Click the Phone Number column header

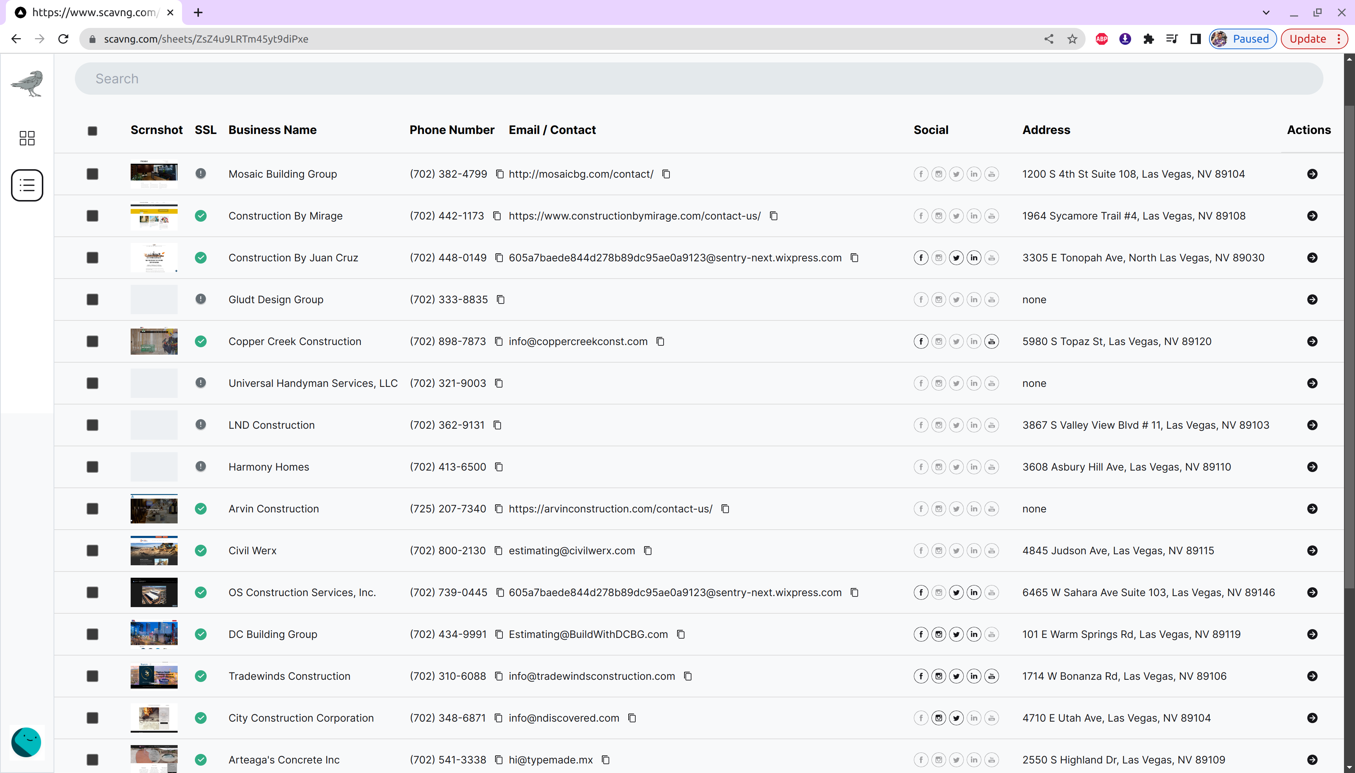(452, 130)
